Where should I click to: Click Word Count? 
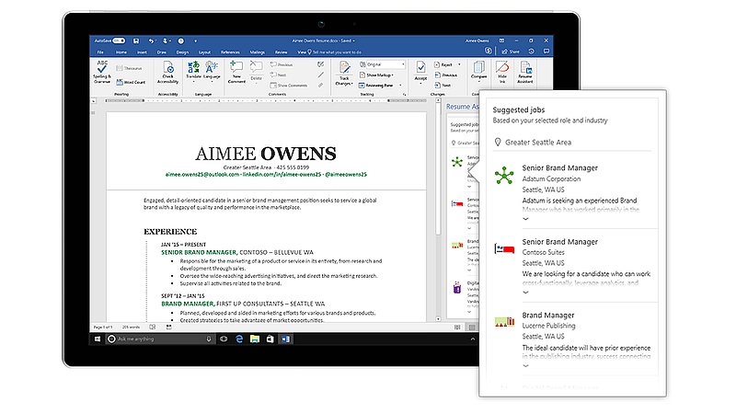click(131, 82)
